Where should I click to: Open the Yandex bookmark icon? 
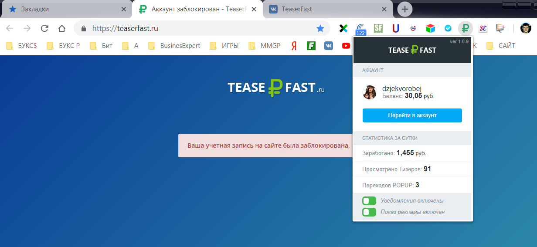coord(294,45)
